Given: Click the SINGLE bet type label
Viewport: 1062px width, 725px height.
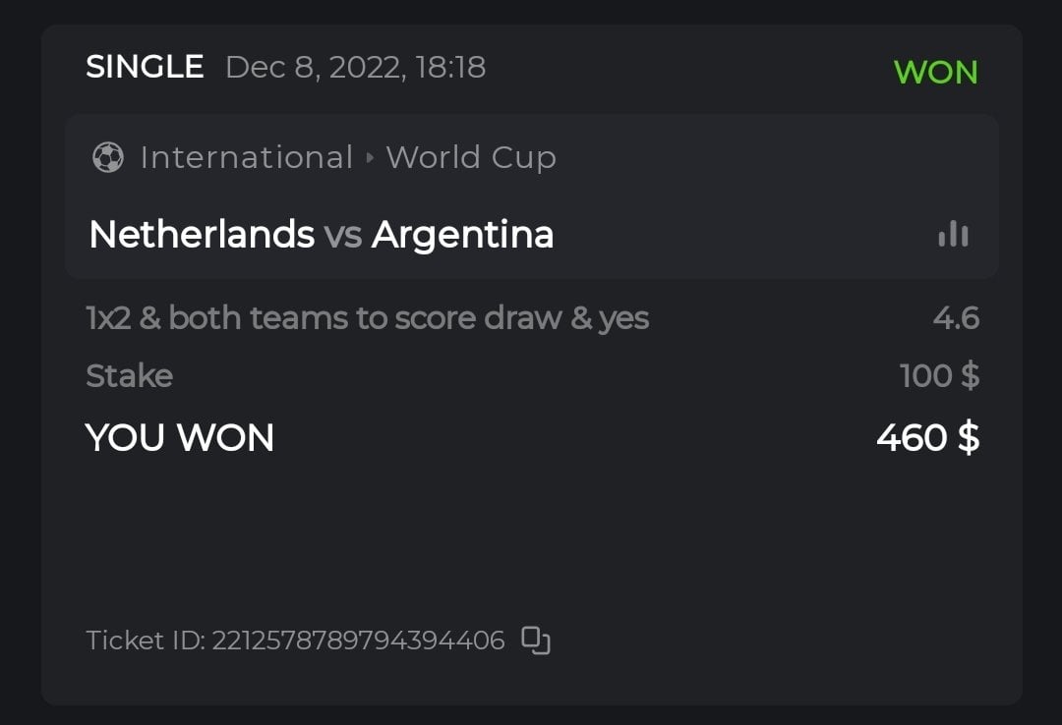Looking at the screenshot, I should pyautogui.click(x=145, y=67).
